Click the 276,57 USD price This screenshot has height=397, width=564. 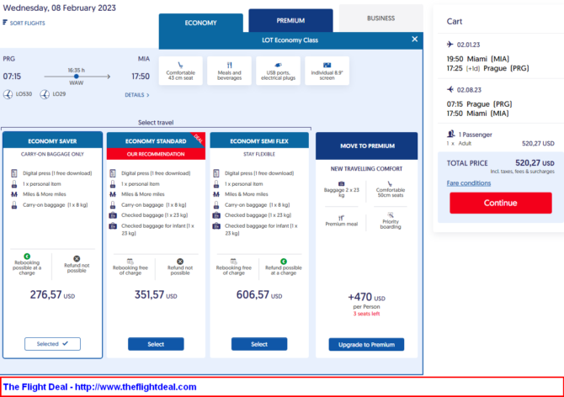(x=52, y=295)
